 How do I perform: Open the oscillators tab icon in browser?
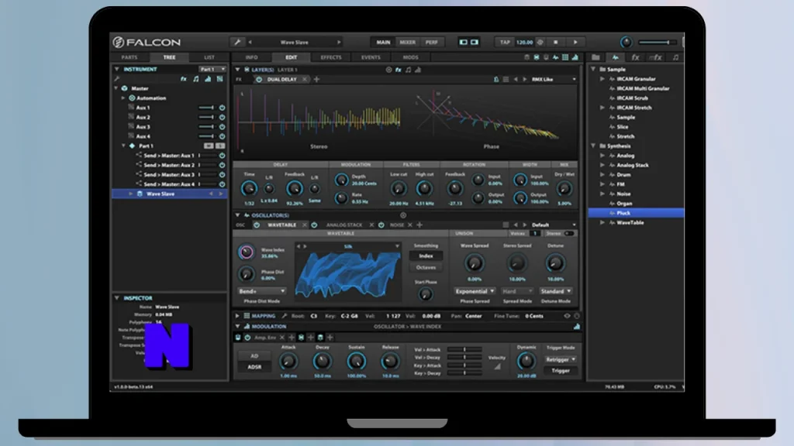pyautogui.click(x=615, y=57)
